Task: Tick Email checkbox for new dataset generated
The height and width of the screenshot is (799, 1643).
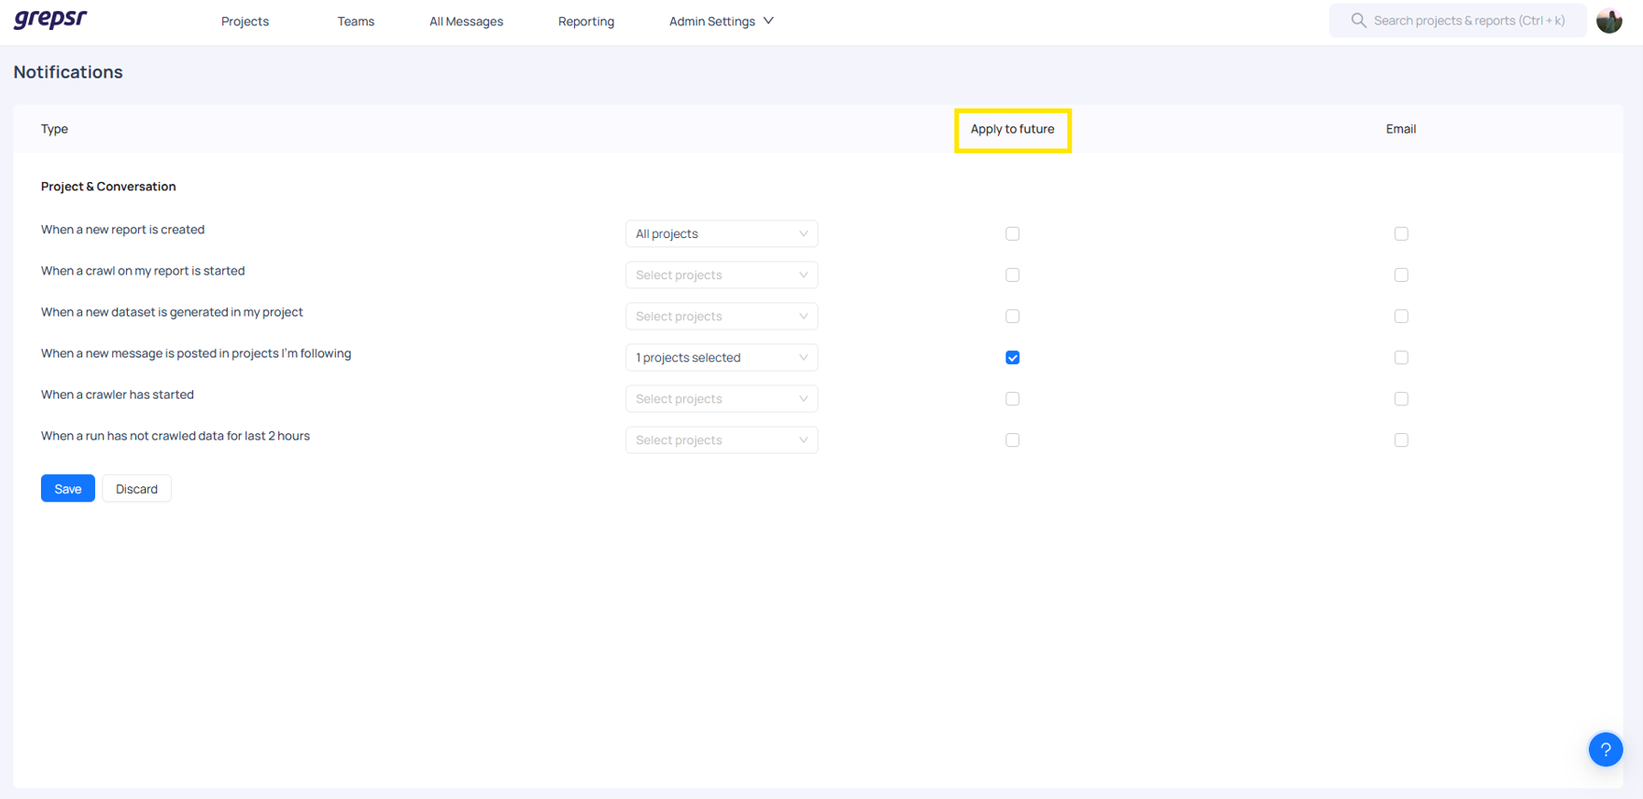Action: 1400,316
